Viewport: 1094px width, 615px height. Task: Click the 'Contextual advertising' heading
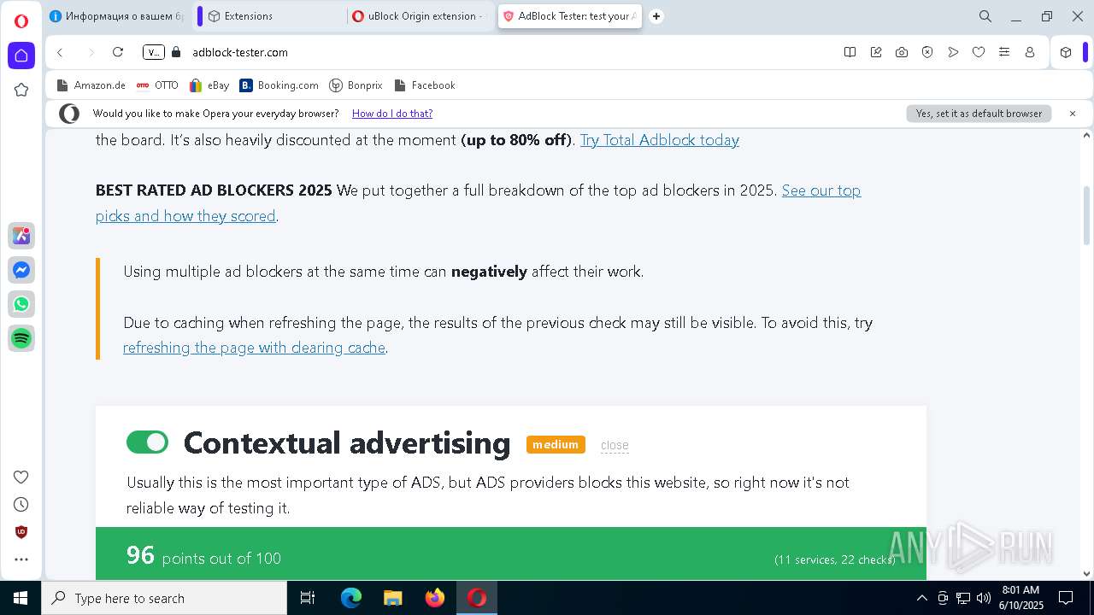coord(346,442)
